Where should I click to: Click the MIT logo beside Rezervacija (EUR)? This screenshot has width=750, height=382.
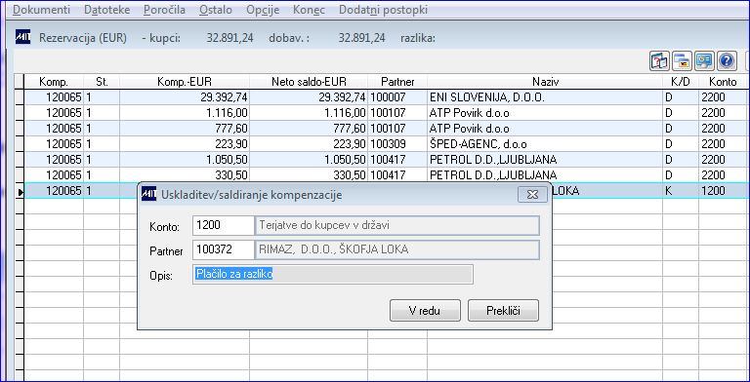[22, 38]
